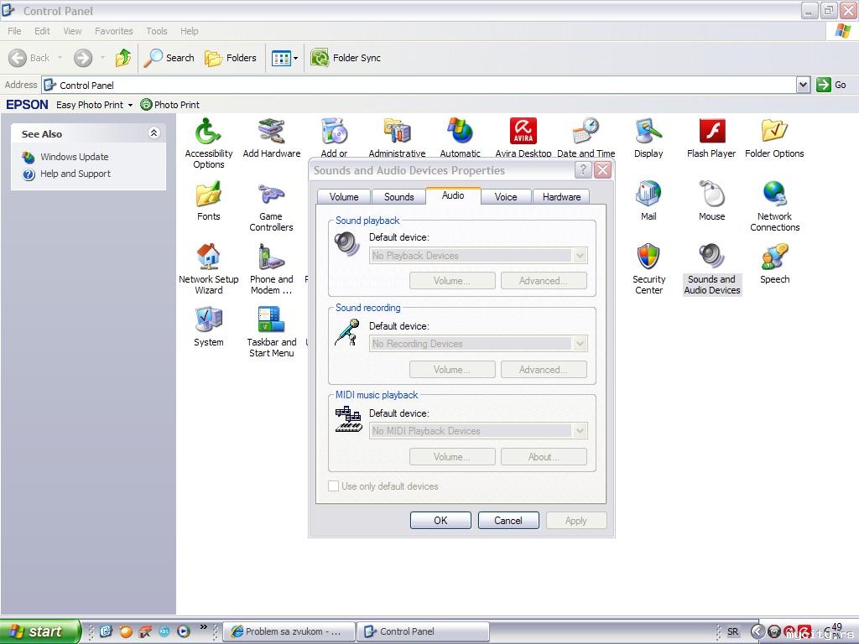
Task: Open Administrative Tools icon
Action: 397,138
